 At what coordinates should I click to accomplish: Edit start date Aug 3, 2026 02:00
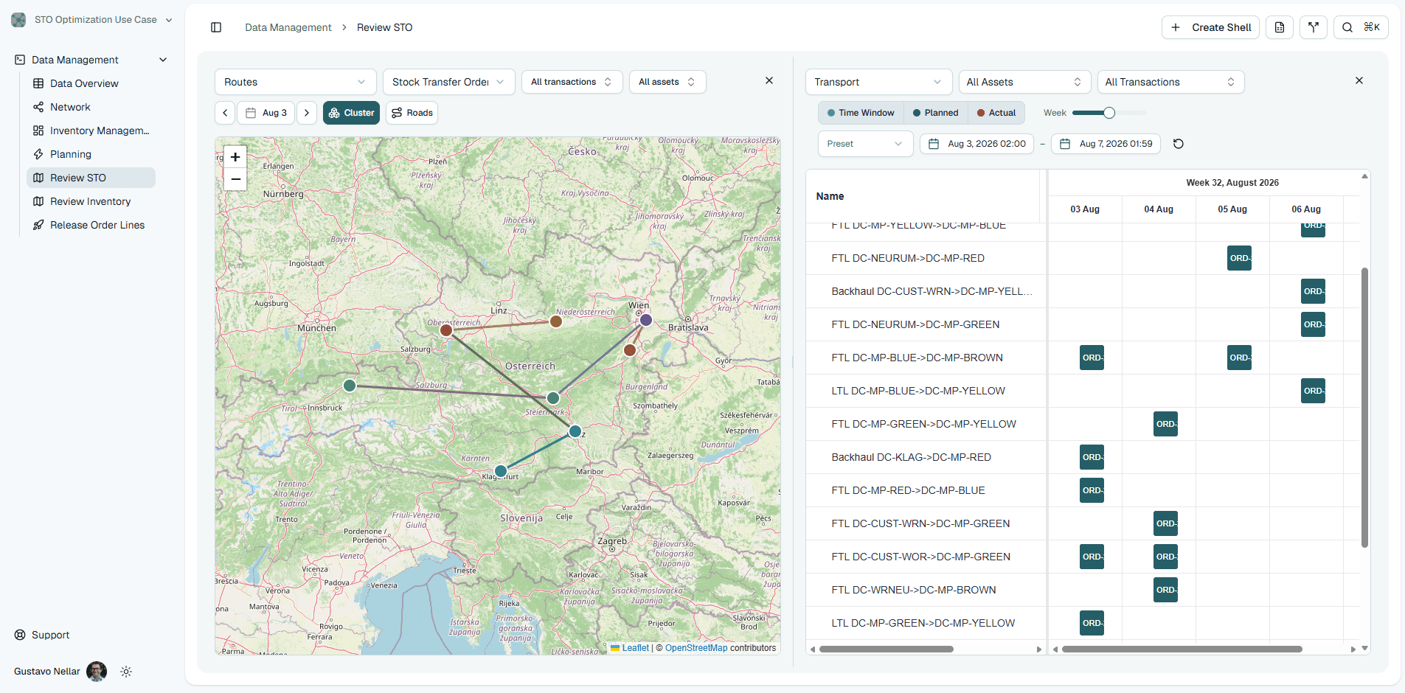click(977, 144)
